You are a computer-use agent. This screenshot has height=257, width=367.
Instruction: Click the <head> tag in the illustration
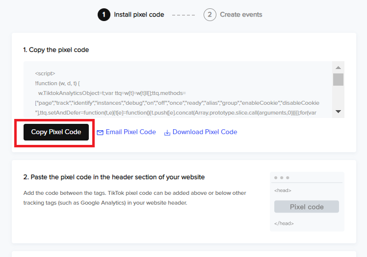point(283,190)
